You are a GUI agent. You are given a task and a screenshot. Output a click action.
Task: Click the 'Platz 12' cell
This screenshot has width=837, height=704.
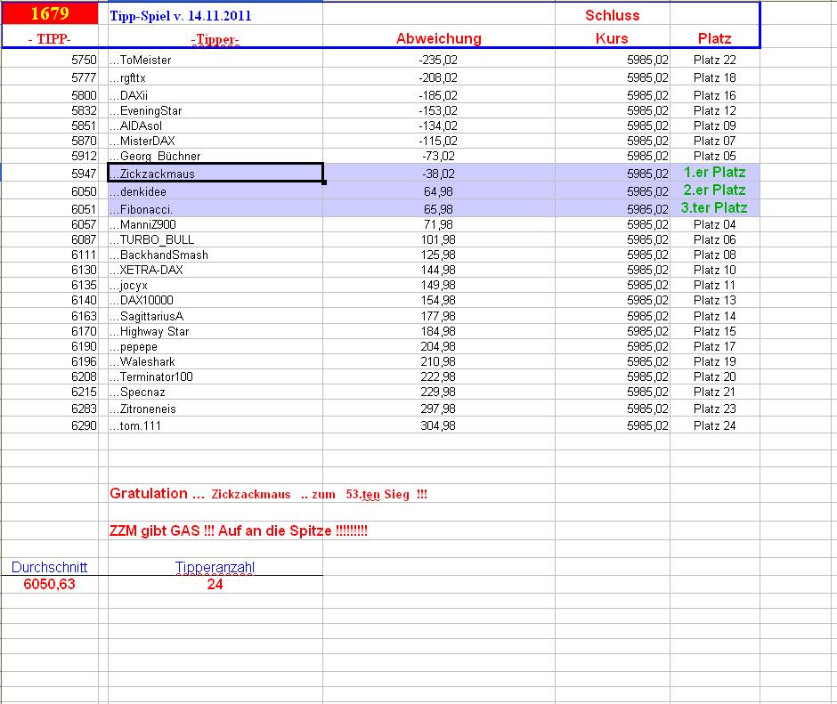pyautogui.click(x=714, y=110)
